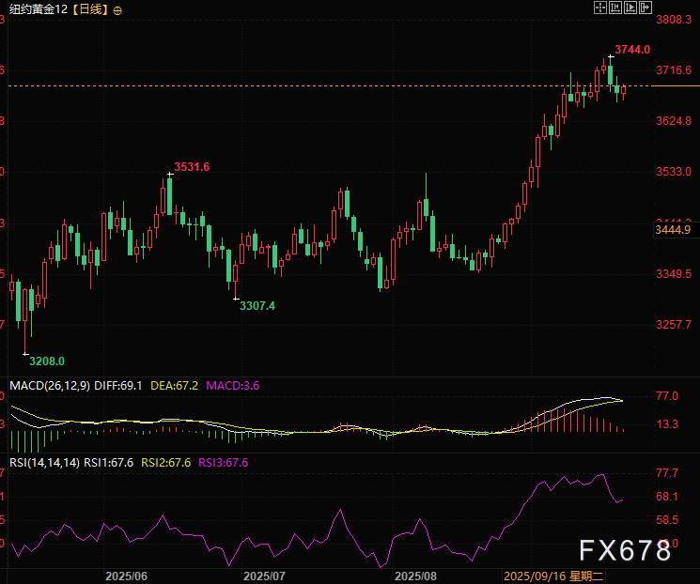
Task: Click the 2025/09/16 星期二 date label
Action: pyautogui.click(x=547, y=575)
